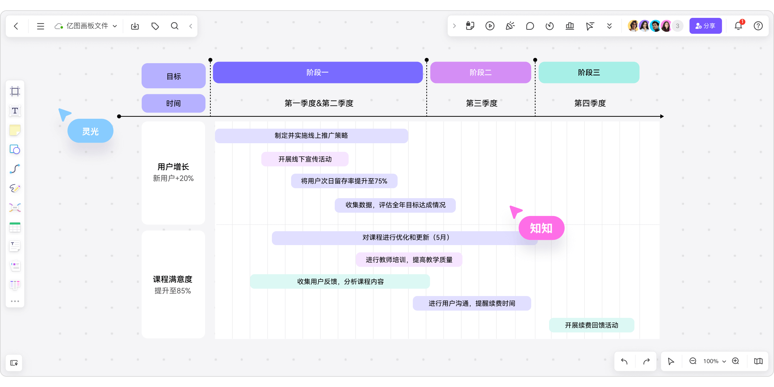
Task: Collapse the top toolbar with the double chevron
Action: (x=609, y=26)
